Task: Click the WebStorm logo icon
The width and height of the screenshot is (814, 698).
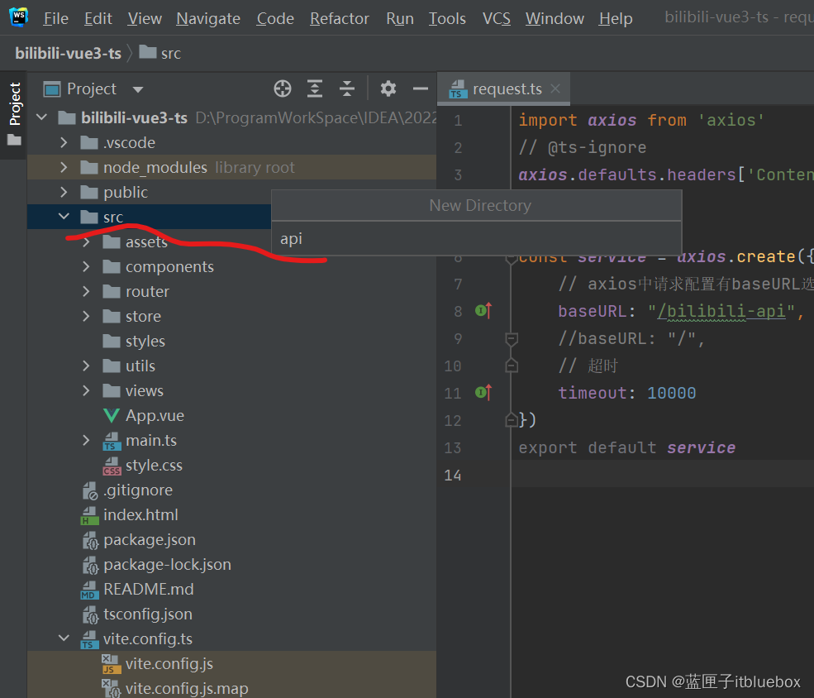Action: [19, 17]
